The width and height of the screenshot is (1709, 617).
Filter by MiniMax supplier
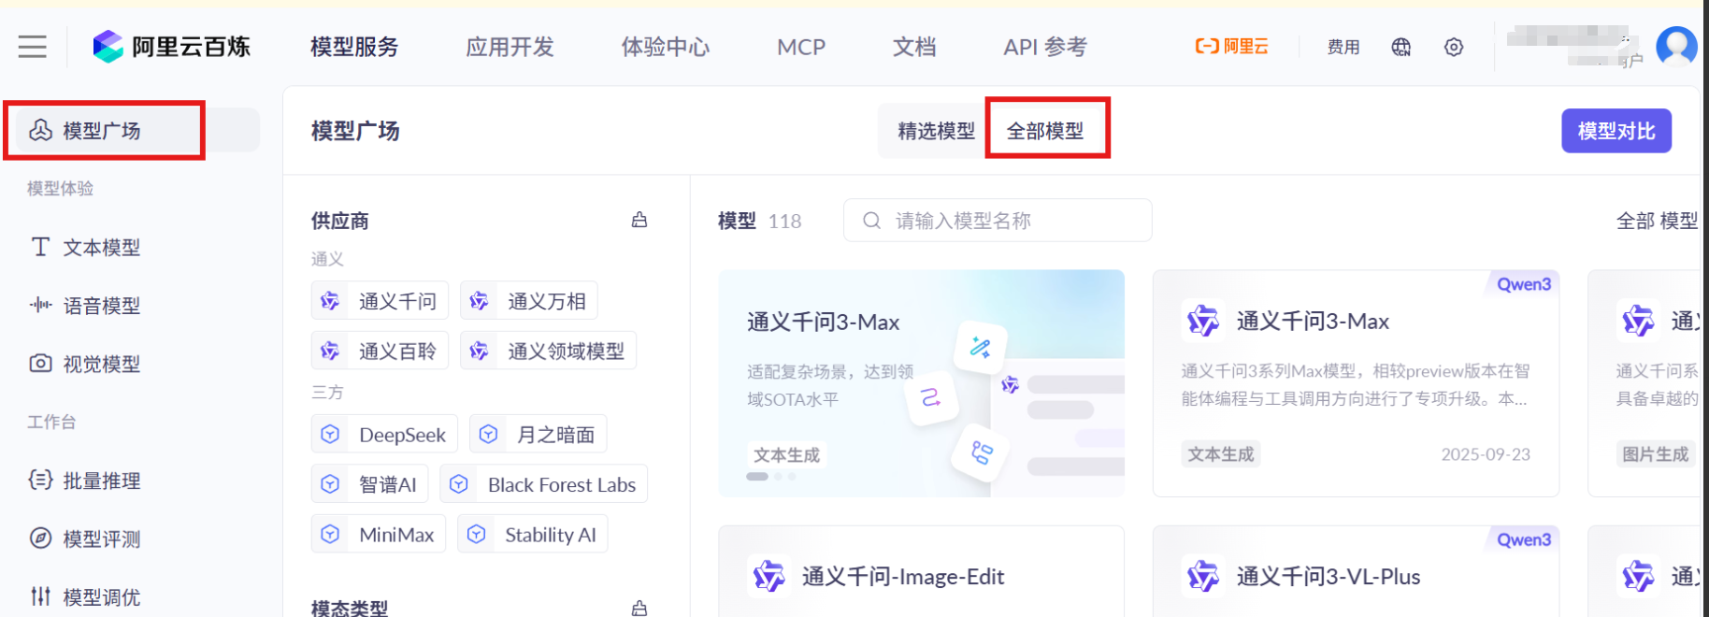379,534
